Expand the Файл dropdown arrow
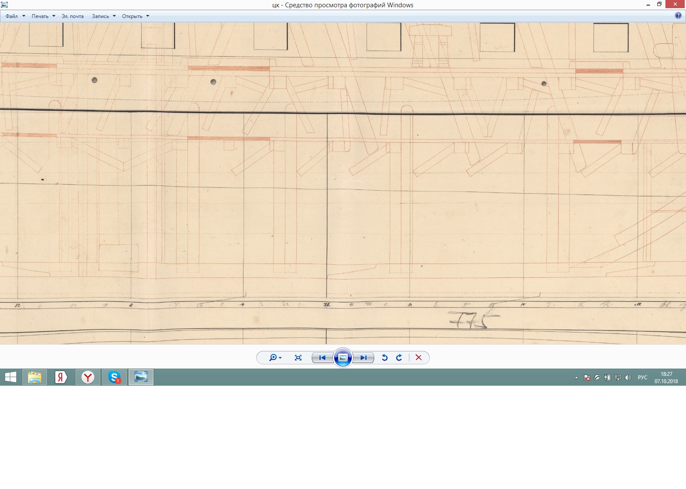This screenshot has height=489, width=686. point(24,16)
